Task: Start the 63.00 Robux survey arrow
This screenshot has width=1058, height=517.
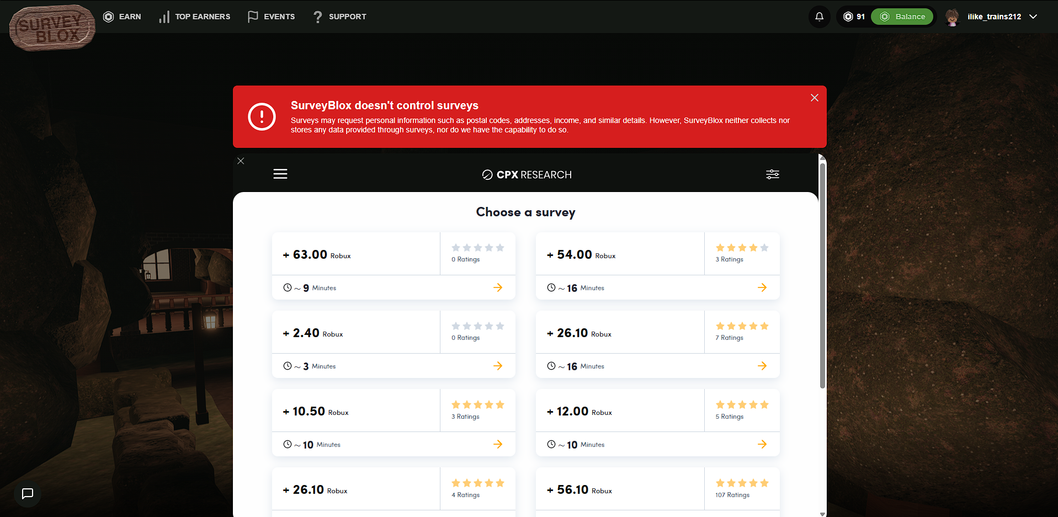Action: pos(498,287)
